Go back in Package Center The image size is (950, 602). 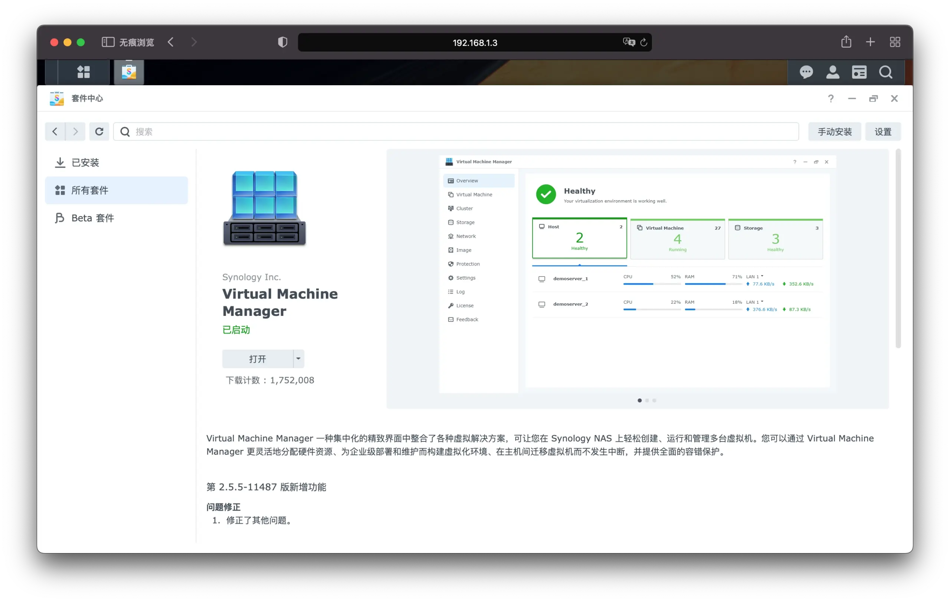click(x=55, y=132)
